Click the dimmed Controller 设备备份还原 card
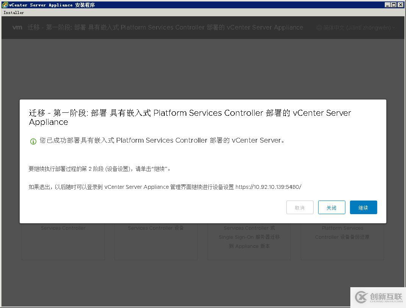The height and width of the screenshot is (308, 406). (x=342, y=241)
